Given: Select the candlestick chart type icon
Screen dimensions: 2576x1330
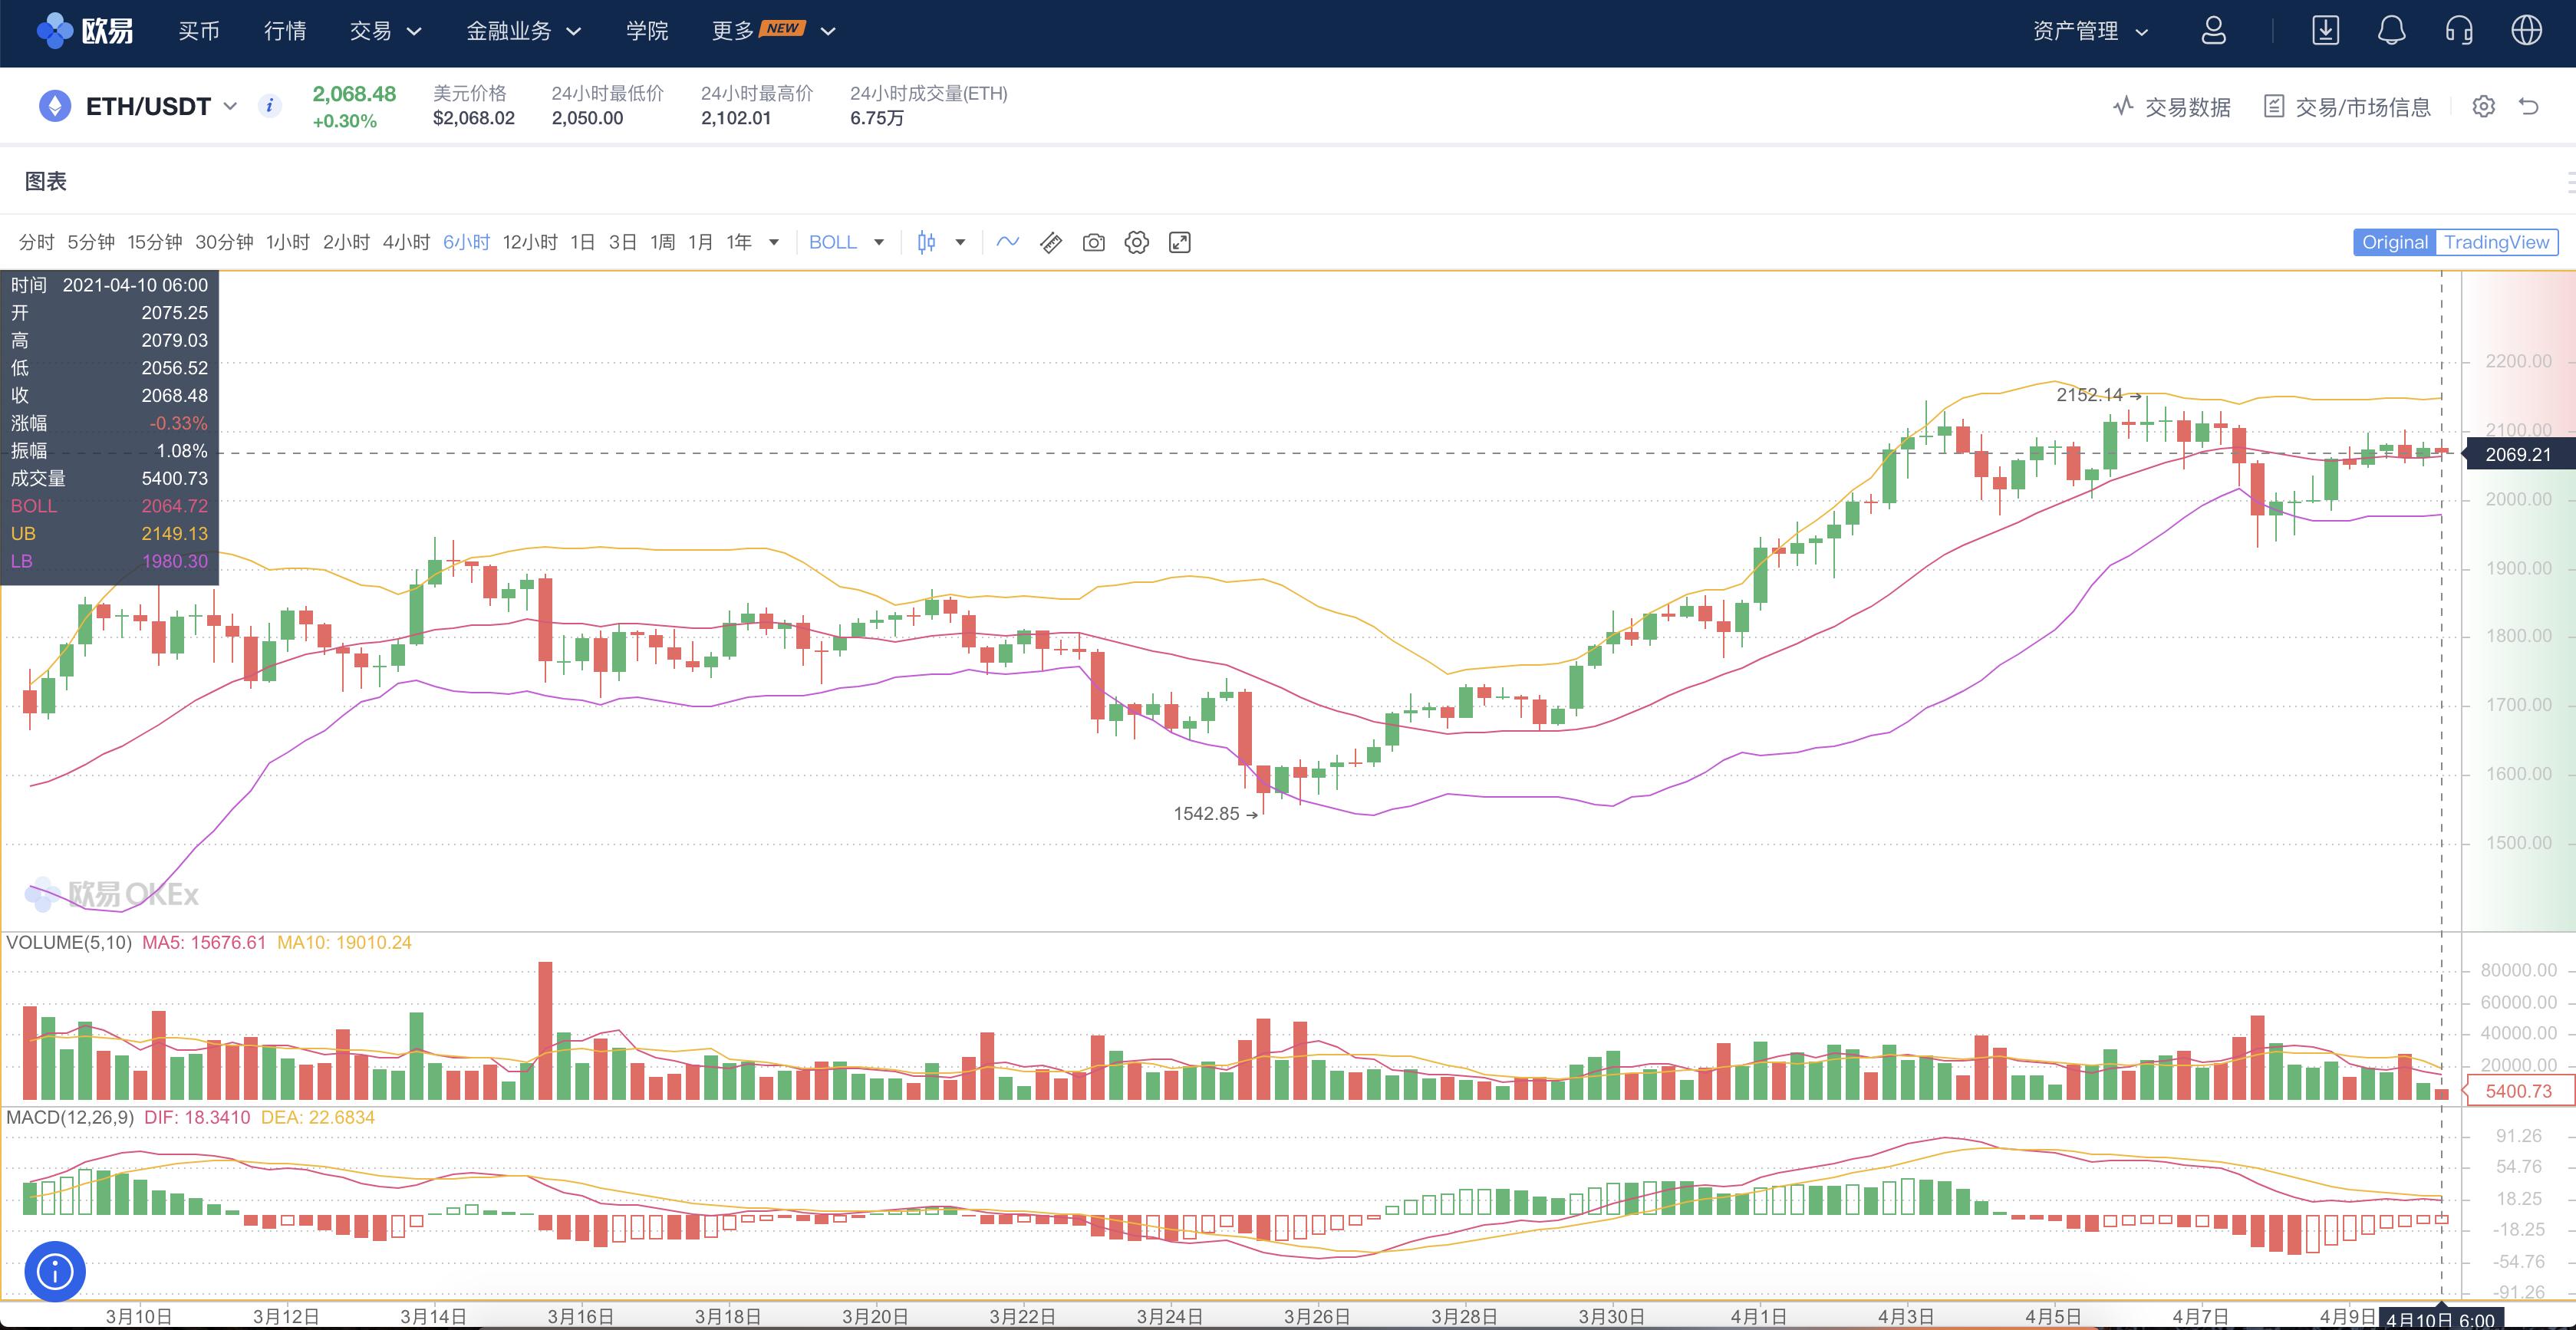Looking at the screenshot, I should [926, 242].
